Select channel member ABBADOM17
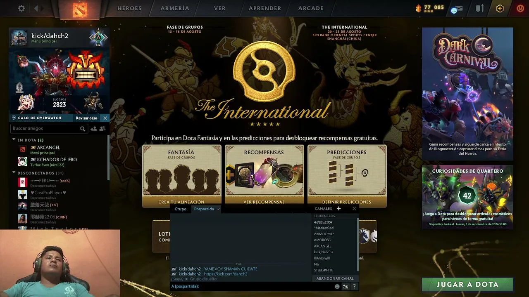 coord(324,234)
